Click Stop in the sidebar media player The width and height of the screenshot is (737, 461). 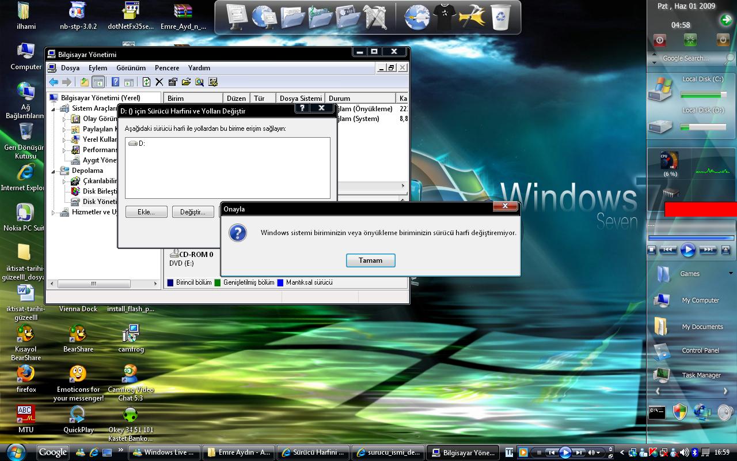(x=652, y=250)
